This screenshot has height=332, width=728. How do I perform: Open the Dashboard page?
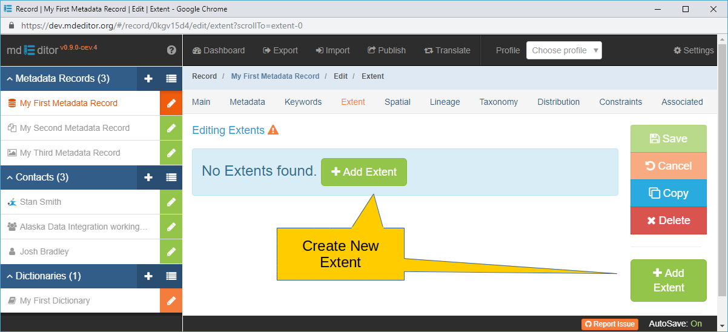pos(219,50)
